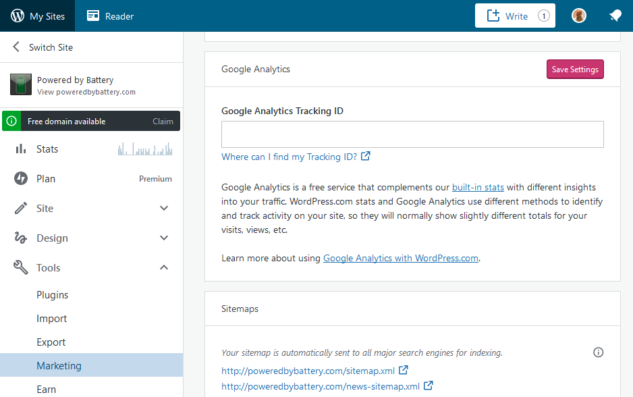The height and width of the screenshot is (397, 633).
Task: Select Plugins under Tools
Action: click(52, 295)
